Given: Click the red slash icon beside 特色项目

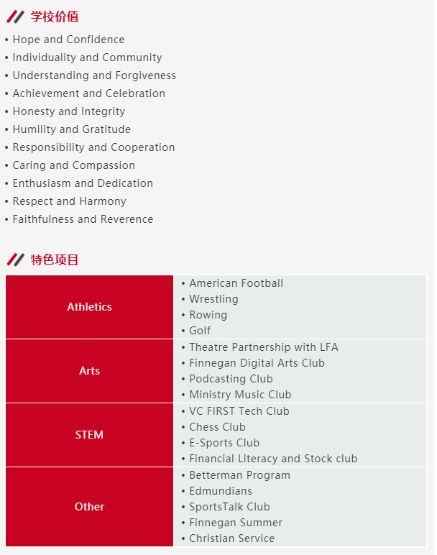Looking at the screenshot, I should 15,260.
